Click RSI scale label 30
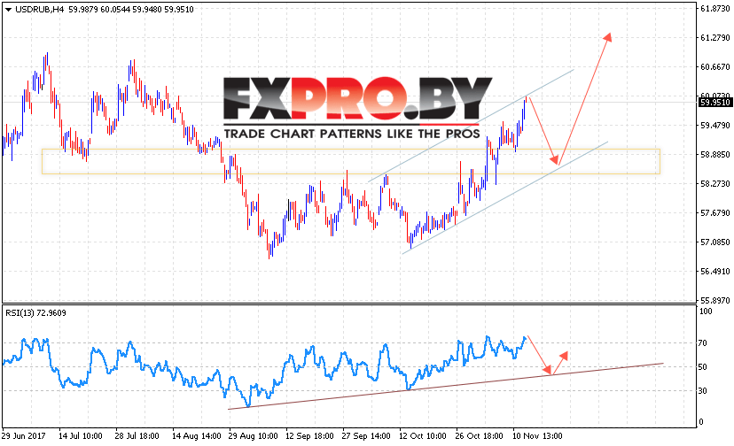This screenshot has width=734, height=446. (702, 391)
